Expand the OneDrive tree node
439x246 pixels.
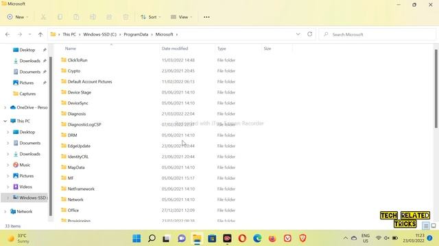click(x=5, y=107)
